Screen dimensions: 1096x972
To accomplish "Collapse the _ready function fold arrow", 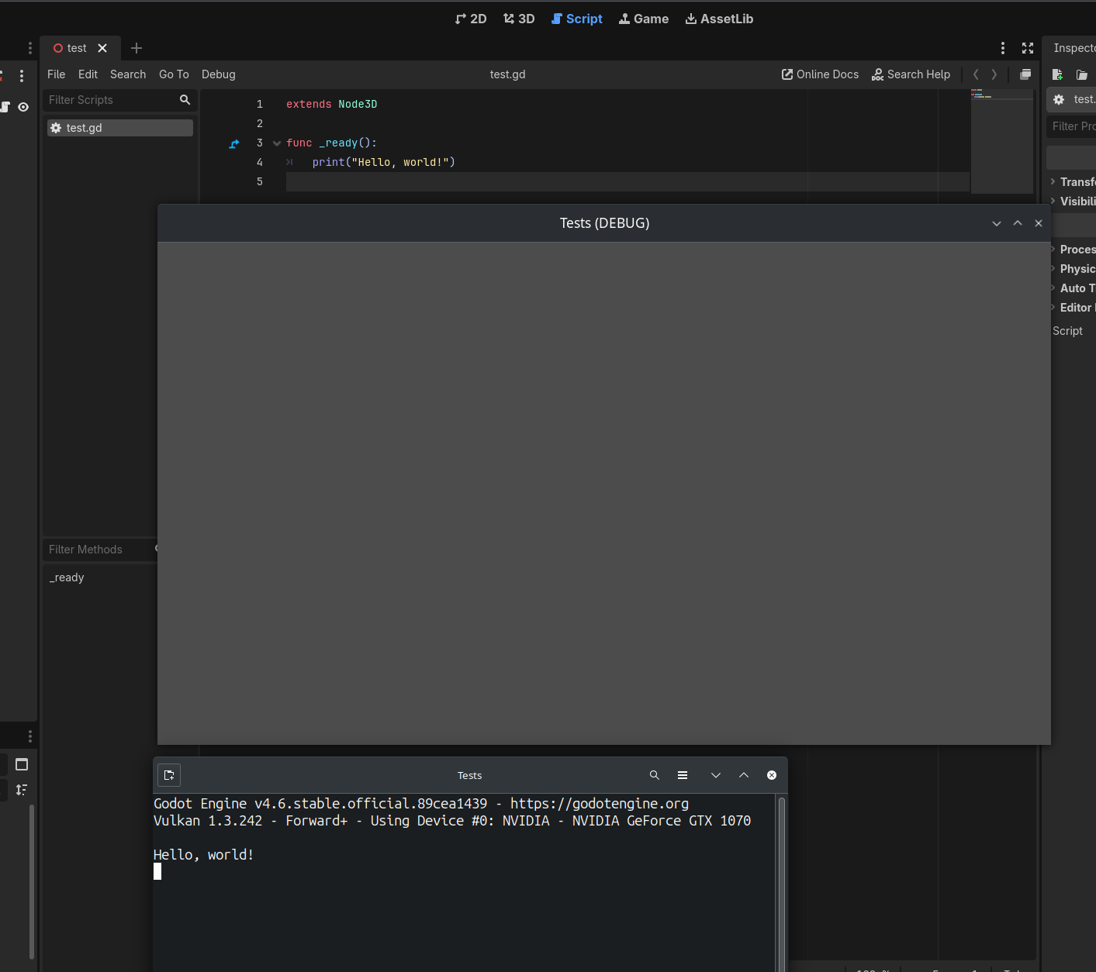I will click(x=277, y=143).
